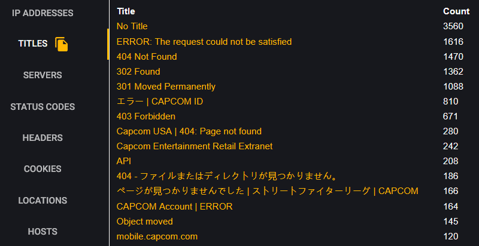479x246 pixels.
Task: Open the '403 Forbidden' entry
Action: (x=146, y=116)
